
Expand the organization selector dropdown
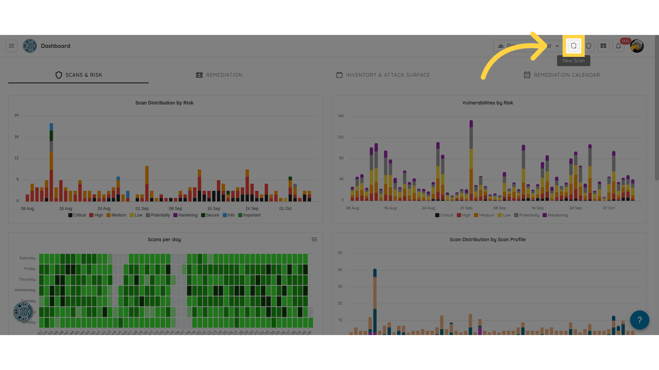(x=529, y=46)
